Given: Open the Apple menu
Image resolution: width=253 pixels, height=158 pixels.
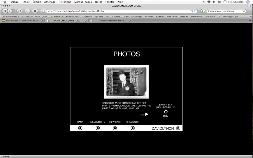Looking at the screenshot, I should coord(5,2).
